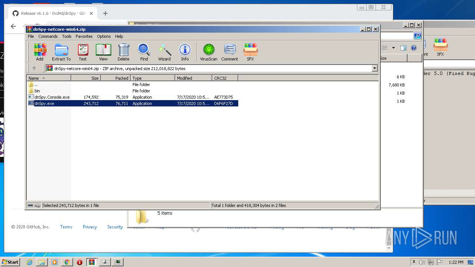Open the Windows Start menu
475x267 pixels.
pyautogui.click(x=10, y=262)
